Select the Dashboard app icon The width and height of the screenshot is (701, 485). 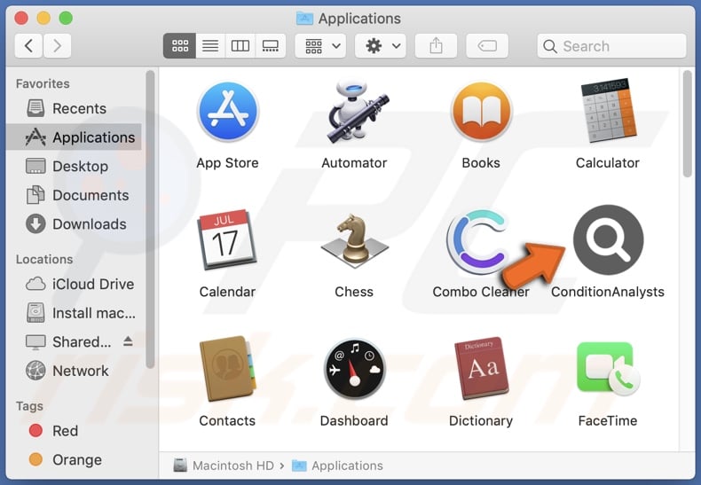pos(355,369)
